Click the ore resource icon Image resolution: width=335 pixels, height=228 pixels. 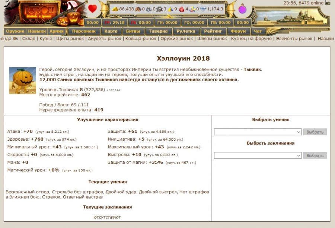149,9
